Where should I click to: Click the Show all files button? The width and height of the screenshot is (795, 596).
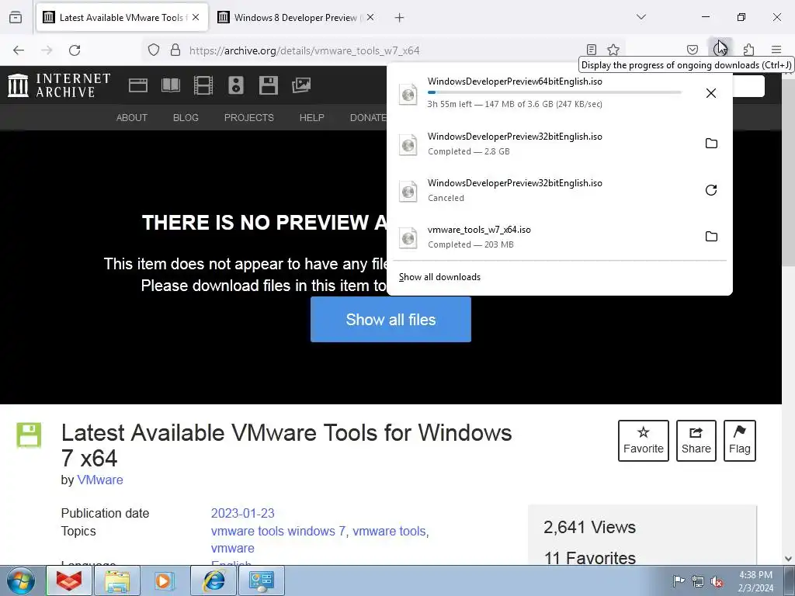[x=391, y=319]
